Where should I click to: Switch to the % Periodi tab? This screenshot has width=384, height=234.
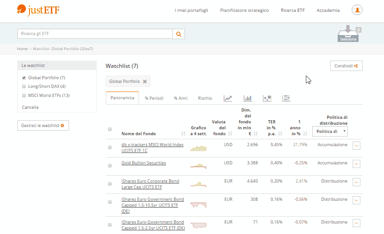(154, 98)
